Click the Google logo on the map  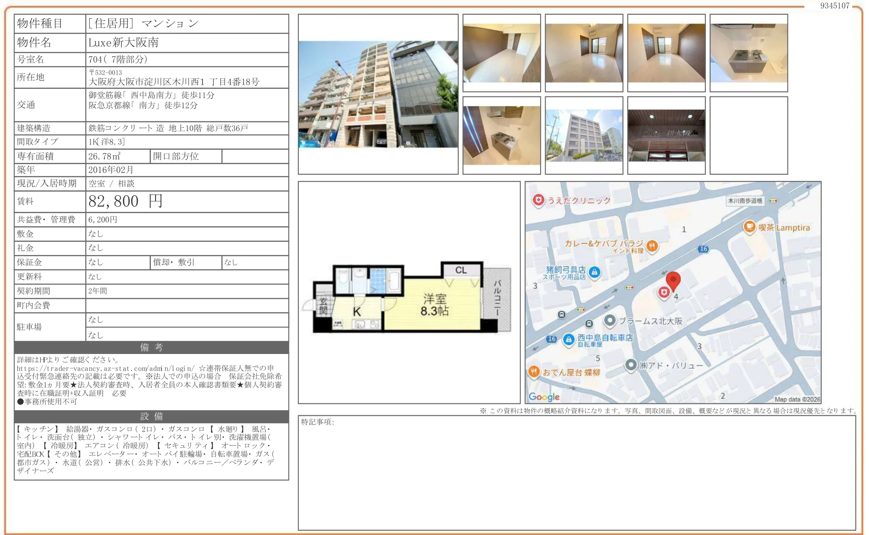(x=544, y=397)
